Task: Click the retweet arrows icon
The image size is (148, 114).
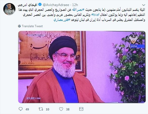Action: (41, 109)
